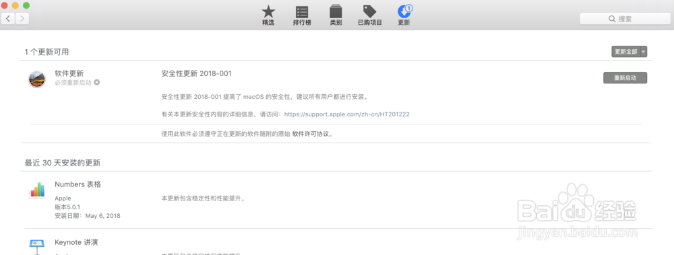Viewport: 674px width, 255px height.
Task: Click the 本更新包含稳定性和性能提升 description for Numbers
Action: [x=204, y=198]
